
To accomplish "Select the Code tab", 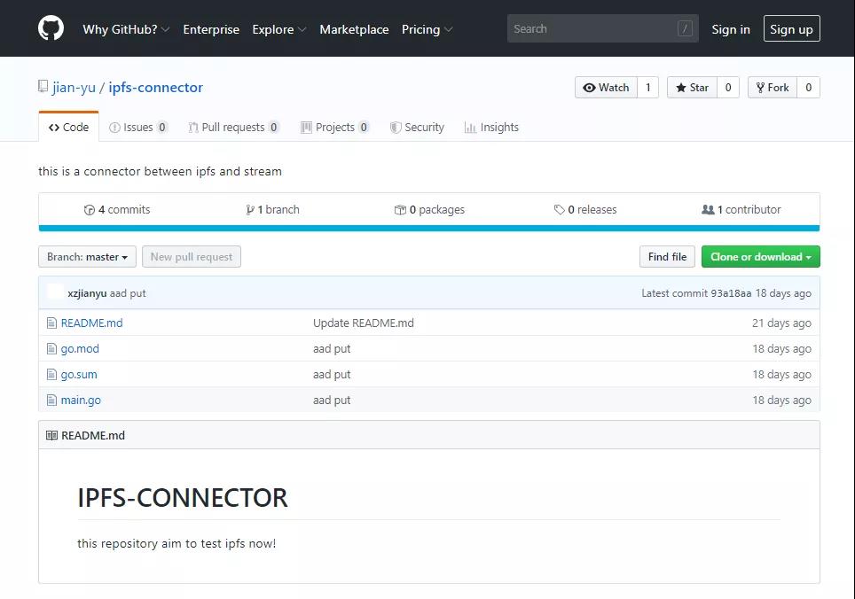I will coord(68,127).
